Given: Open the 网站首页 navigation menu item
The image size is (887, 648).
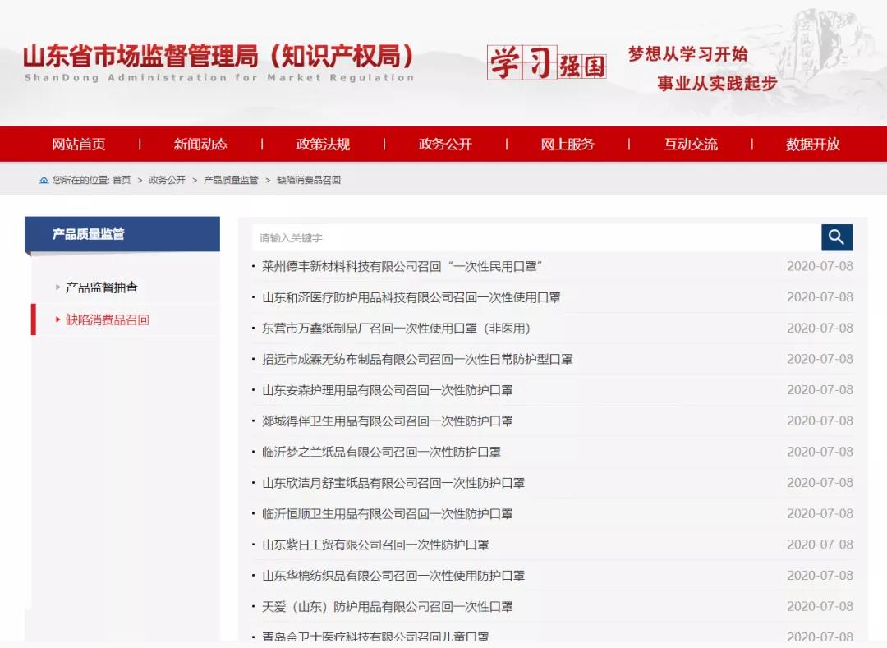Looking at the screenshot, I should point(78,144).
